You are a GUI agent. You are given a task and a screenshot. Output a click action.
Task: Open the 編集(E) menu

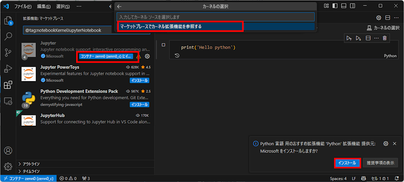pyautogui.click(x=44, y=6)
